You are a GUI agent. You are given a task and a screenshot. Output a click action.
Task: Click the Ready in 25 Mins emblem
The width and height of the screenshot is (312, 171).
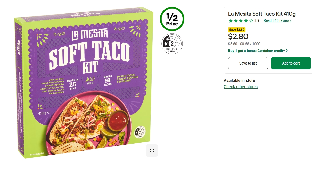click(x=73, y=84)
